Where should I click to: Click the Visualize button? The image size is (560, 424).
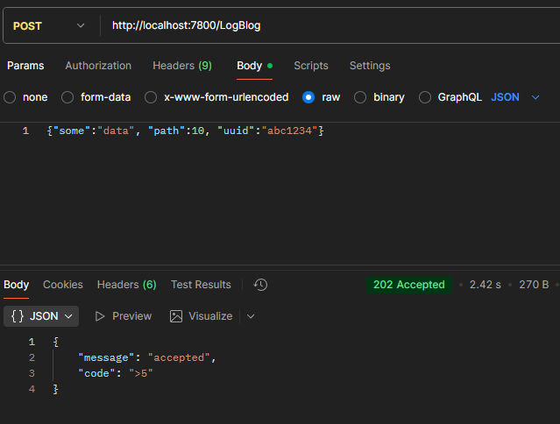point(201,316)
